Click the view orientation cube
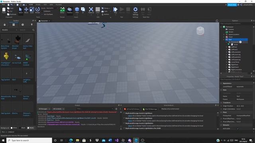 [x=200, y=31]
